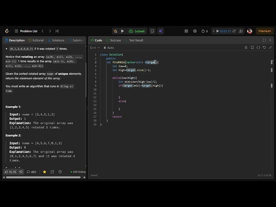Open the C++ language dropdown
This screenshot has height=207, width=276.
(95, 48)
